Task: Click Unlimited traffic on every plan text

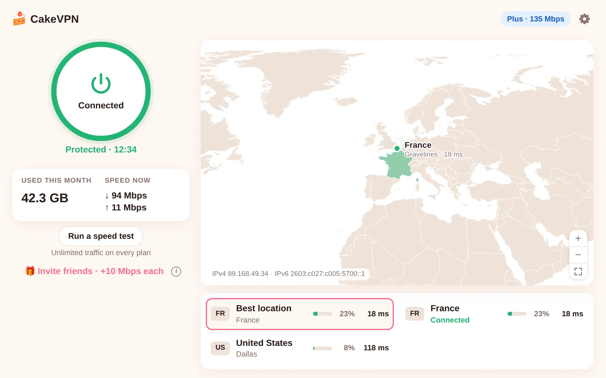Action: click(101, 253)
